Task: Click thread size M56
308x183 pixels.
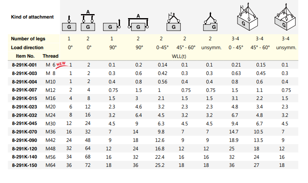Action: coord(50,157)
